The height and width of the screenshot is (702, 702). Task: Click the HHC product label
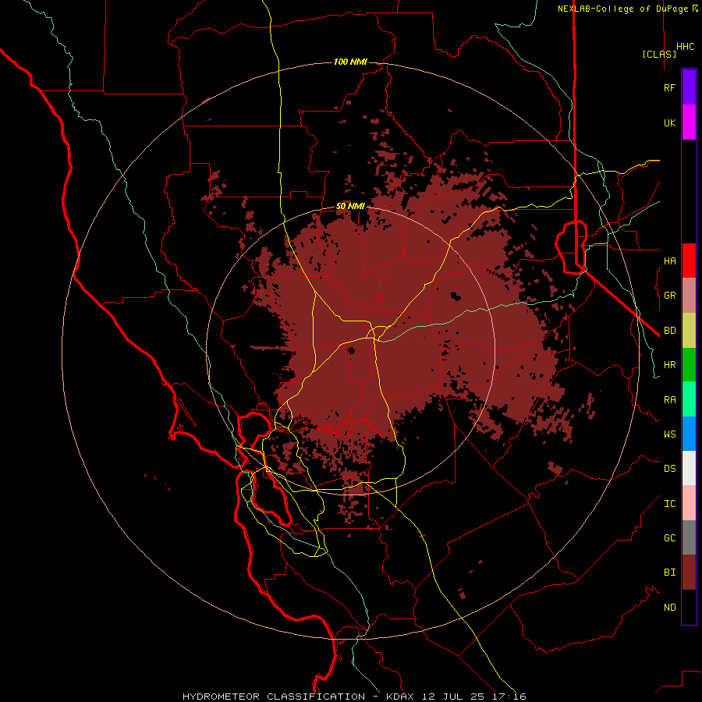click(x=686, y=47)
